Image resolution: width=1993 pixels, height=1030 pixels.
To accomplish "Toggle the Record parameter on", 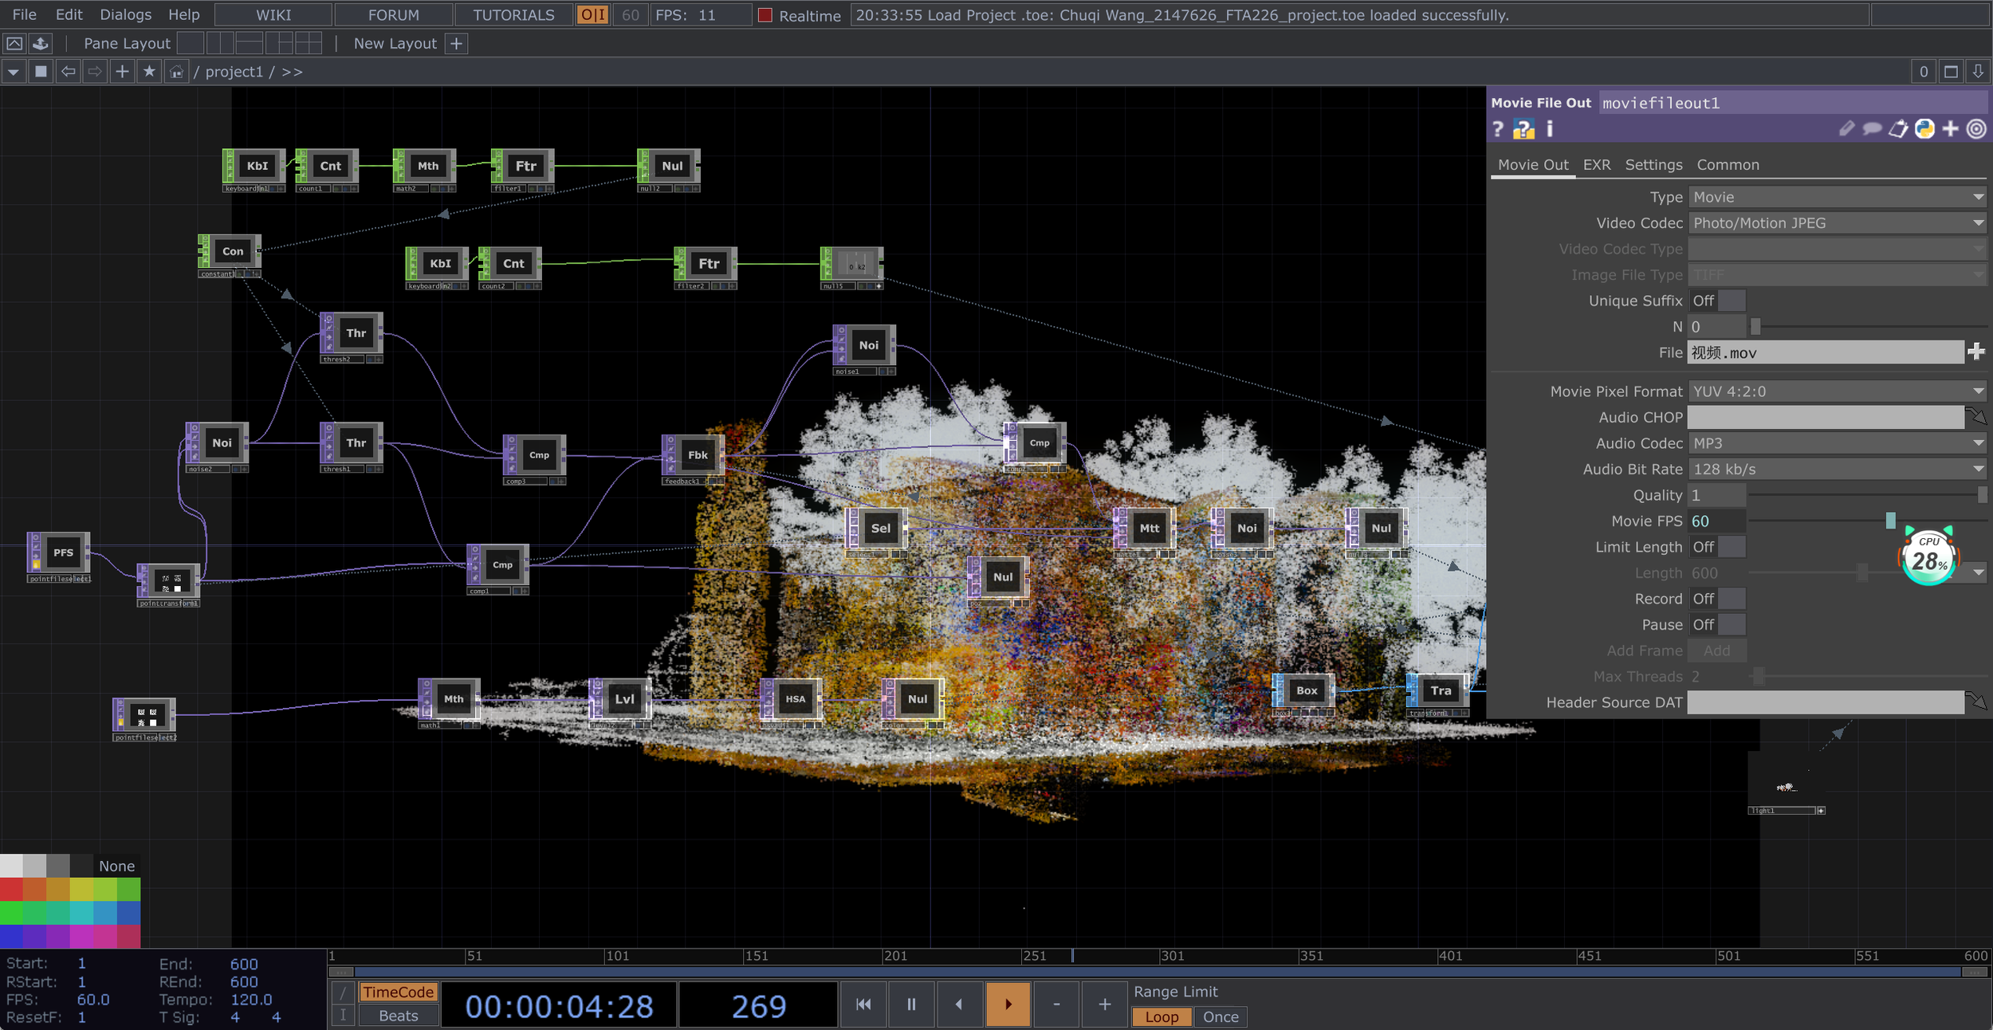I will coord(1717,599).
